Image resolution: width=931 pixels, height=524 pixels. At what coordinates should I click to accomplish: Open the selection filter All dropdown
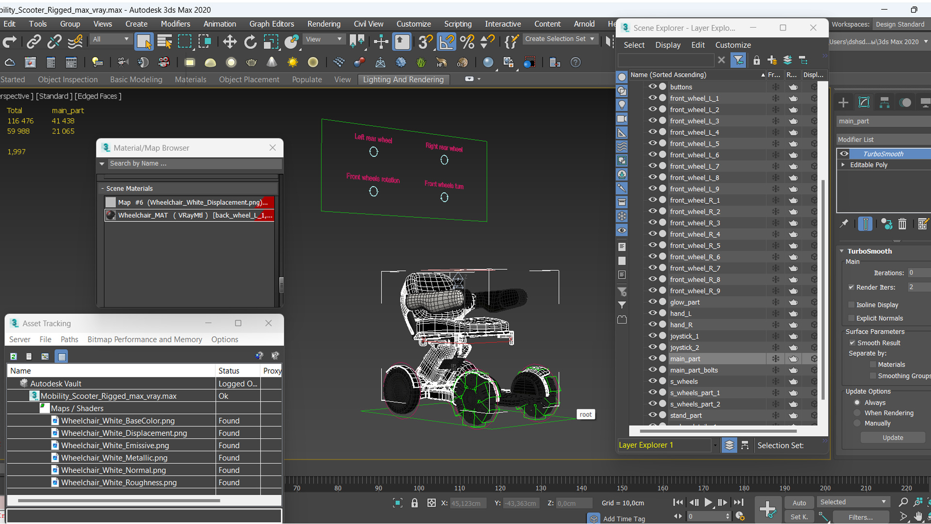click(111, 39)
